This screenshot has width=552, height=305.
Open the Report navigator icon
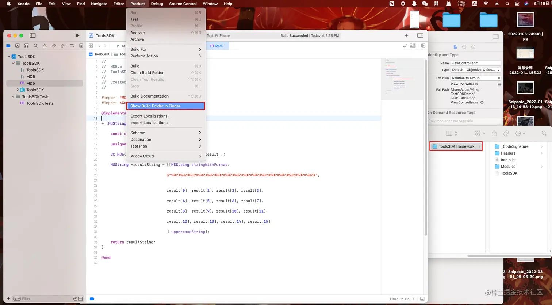click(x=81, y=46)
